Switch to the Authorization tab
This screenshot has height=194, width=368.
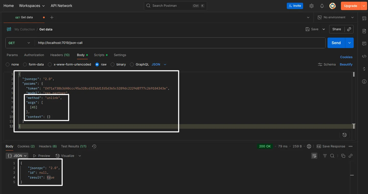[x=34, y=55]
